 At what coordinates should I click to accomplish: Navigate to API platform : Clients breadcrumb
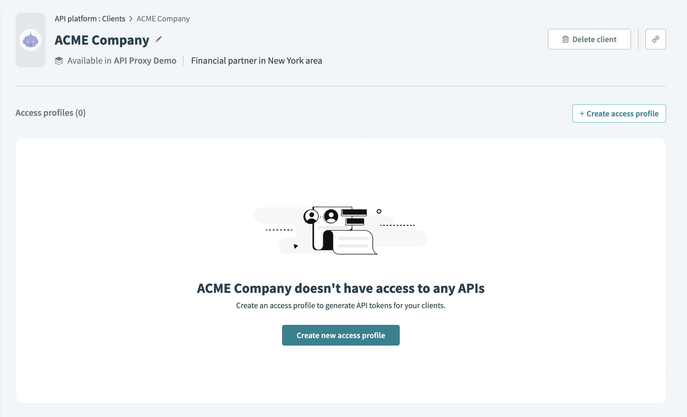pos(90,18)
